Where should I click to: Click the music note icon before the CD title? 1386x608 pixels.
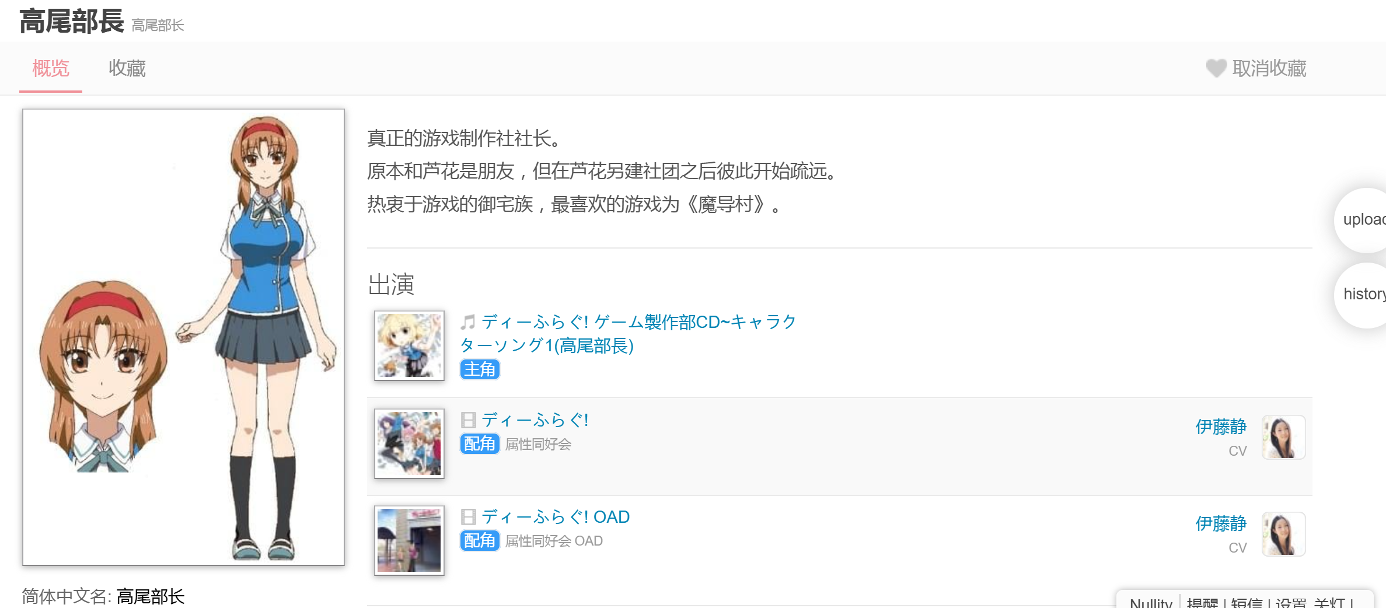point(468,322)
